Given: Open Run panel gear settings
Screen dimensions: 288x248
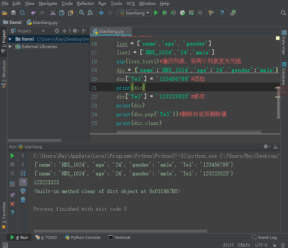Looking at the screenshot, I should click(x=267, y=146).
